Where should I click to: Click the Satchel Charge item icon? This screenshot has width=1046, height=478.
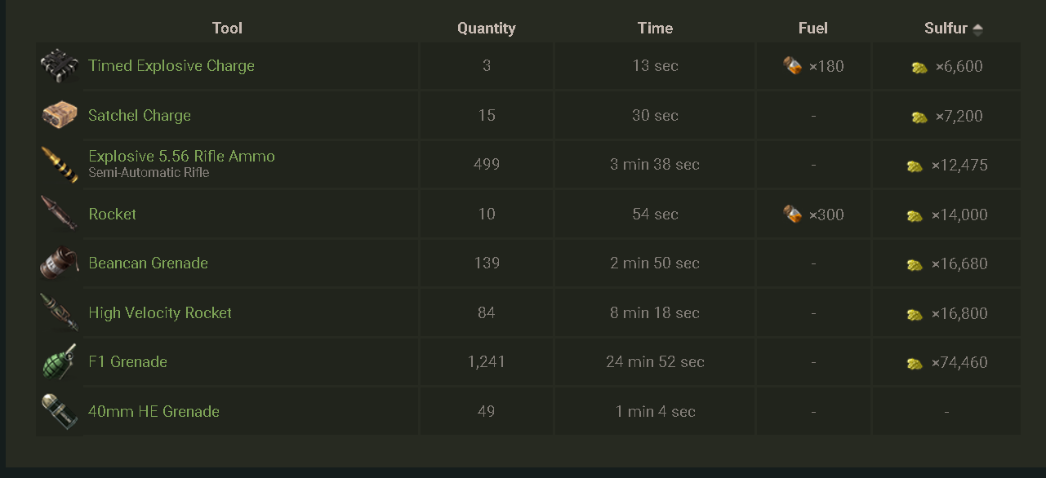59,115
